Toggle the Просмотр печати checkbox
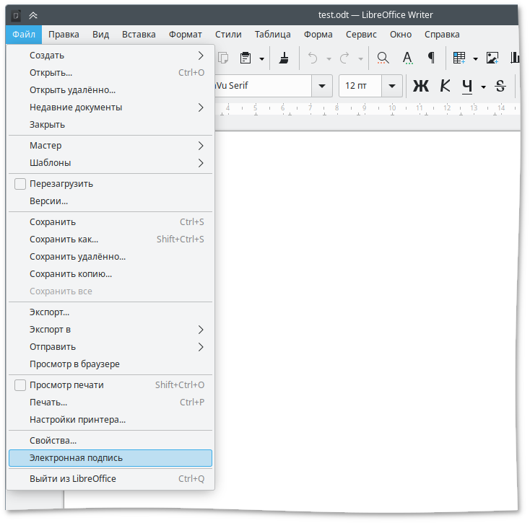The image size is (530, 523). [x=20, y=385]
